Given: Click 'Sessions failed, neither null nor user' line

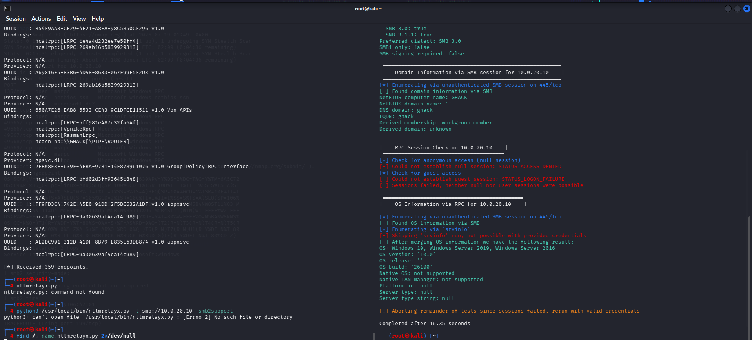Looking at the screenshot, I should tap(481, 185).
